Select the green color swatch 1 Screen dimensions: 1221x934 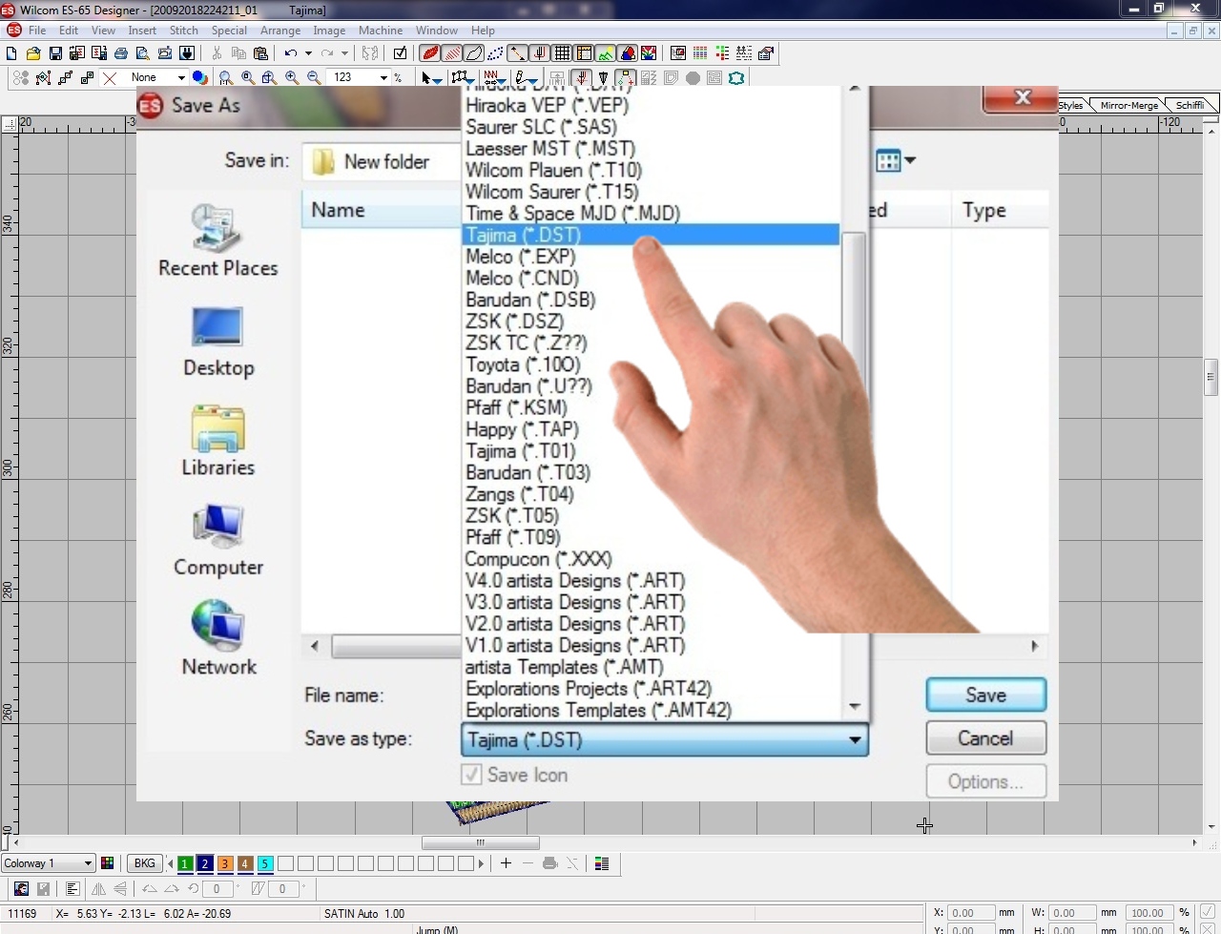tap(185, 863)
